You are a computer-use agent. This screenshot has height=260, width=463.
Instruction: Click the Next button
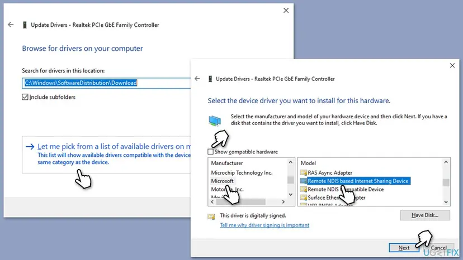point(404,248)
